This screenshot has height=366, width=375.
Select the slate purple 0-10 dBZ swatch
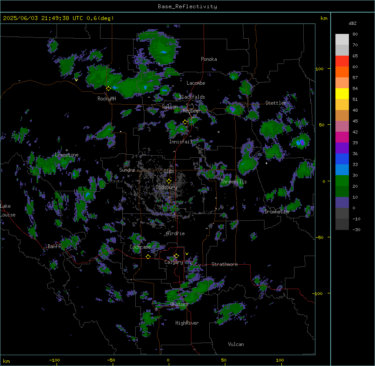click(342, 203)
